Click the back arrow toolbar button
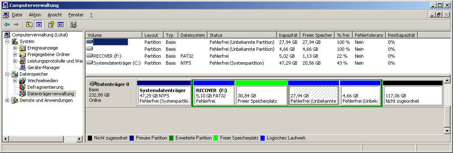 [7, 25]
